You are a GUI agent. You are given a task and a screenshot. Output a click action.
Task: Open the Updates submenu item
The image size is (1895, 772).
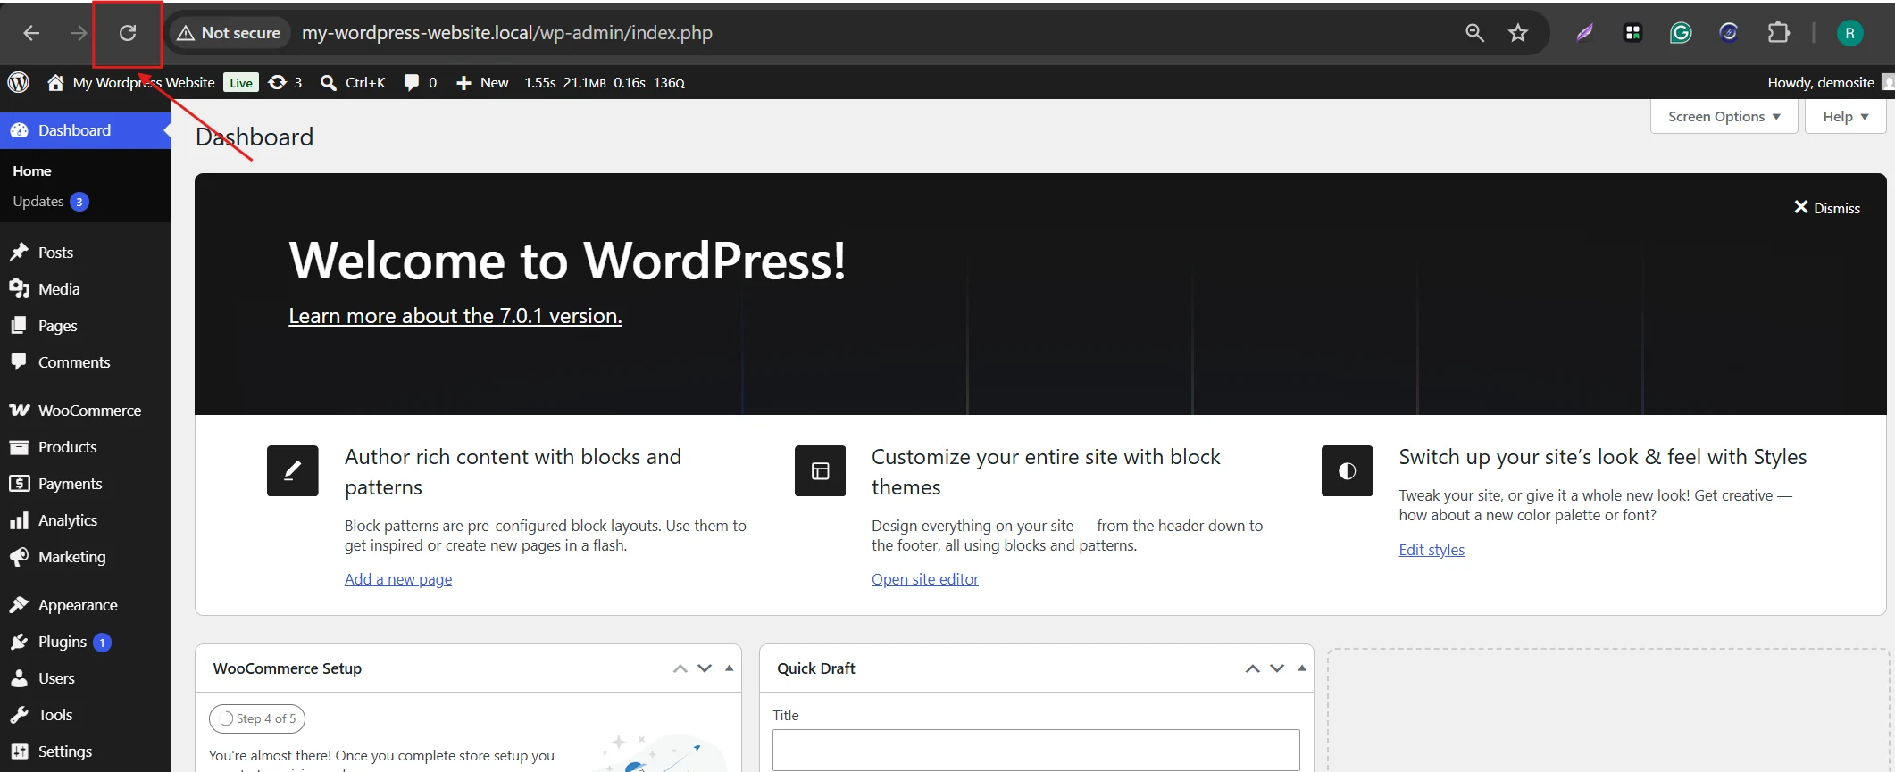pyautogui.click(x=50, y=202)
